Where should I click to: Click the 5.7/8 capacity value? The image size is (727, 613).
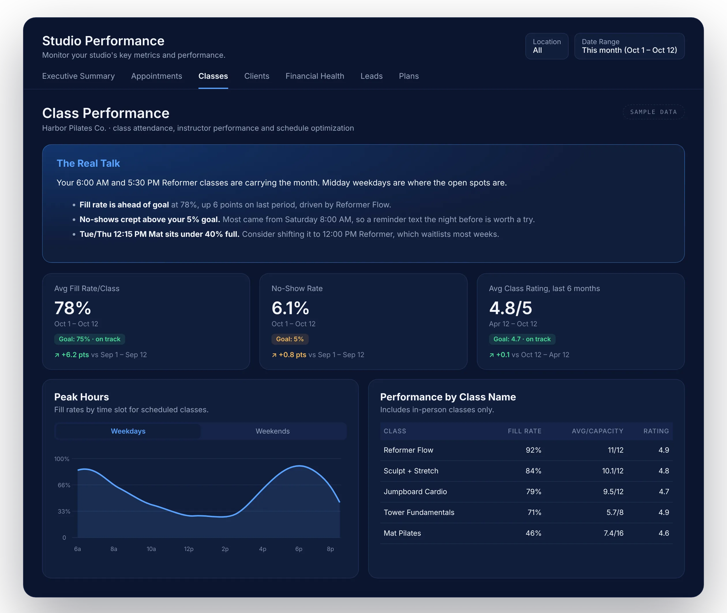615,513
